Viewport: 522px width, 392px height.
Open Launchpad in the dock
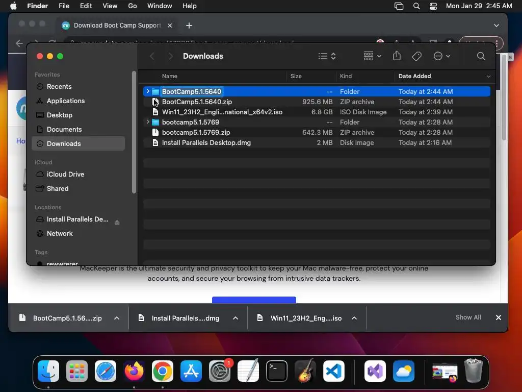coord(77,371)
